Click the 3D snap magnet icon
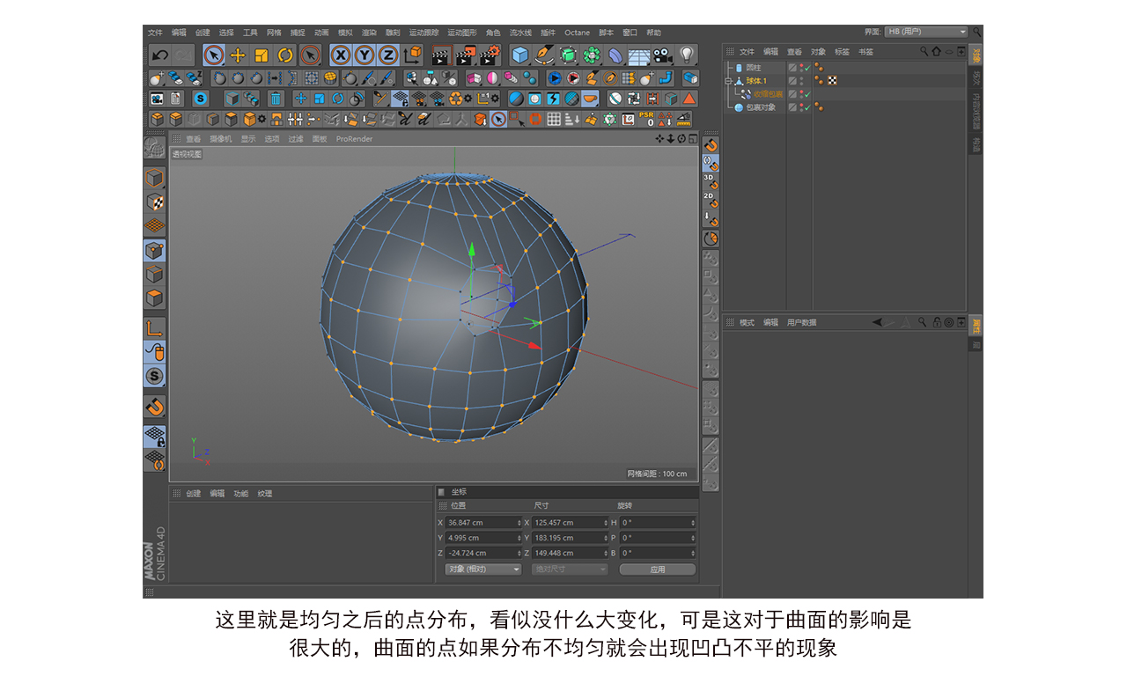The width and height of the screenshot is (1127, 676). click(x=711, y=181)
